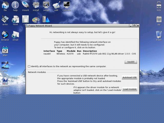Open the install package icon
Screen dimensions: 164x123
(x=36, y=5)
